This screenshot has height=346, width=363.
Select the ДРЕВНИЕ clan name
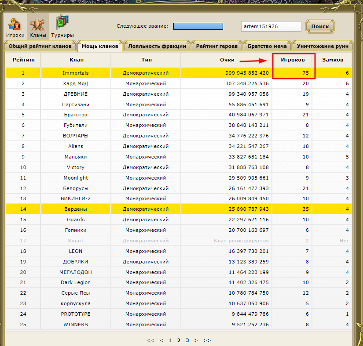tap(76, 94)
